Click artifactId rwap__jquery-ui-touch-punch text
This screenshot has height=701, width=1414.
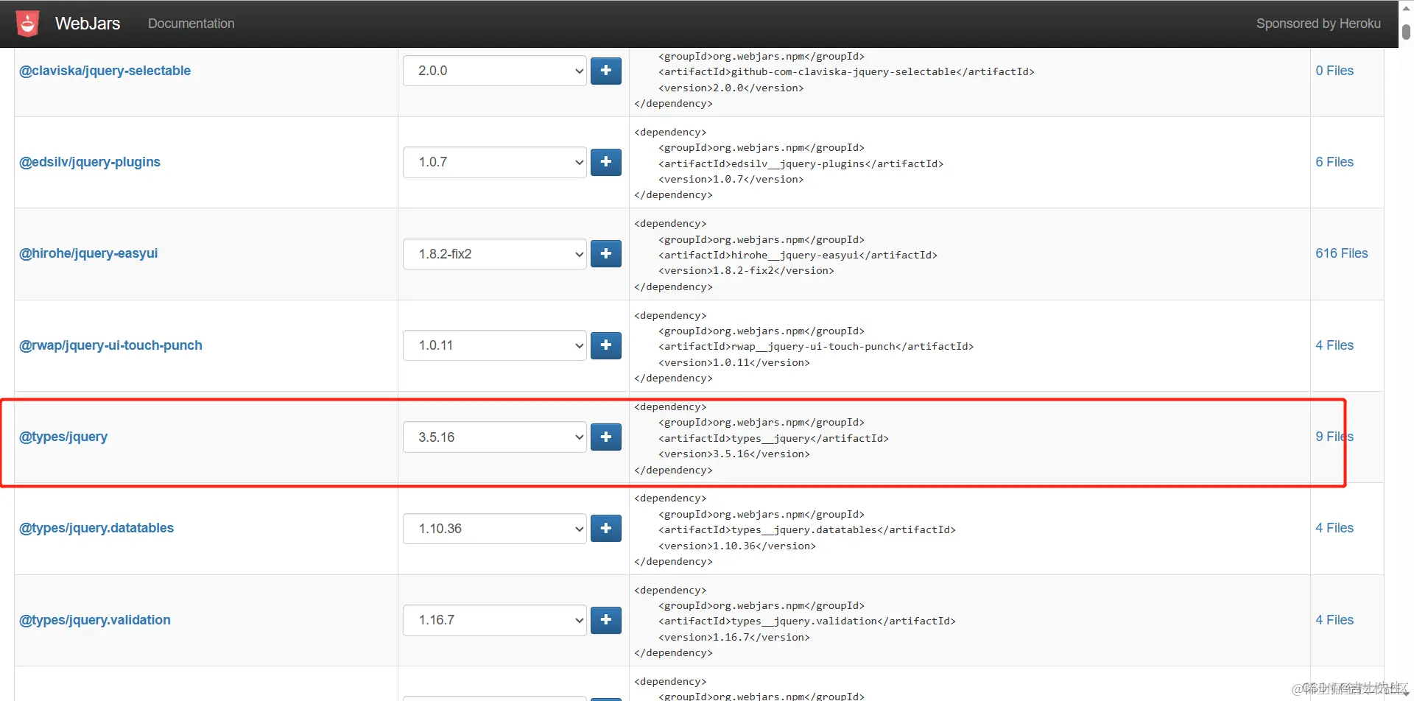tap(816, 346)
